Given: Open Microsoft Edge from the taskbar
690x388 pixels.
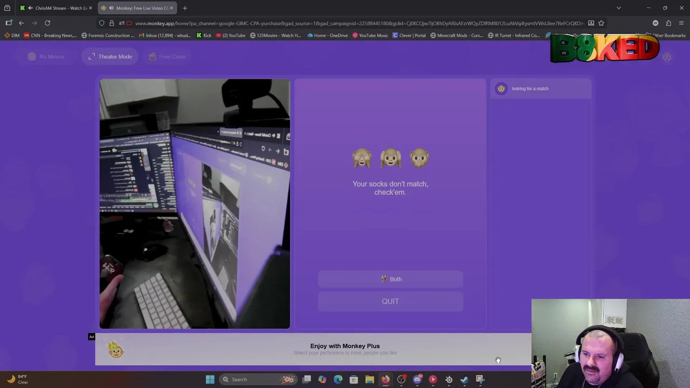Looking at the screenshot, I should pyautogui.click(x=338, y=379).
